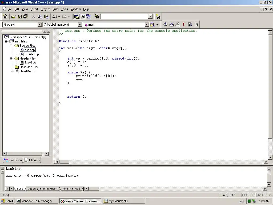
Task: Open the All global members filter dropdown
Action: [x=80, y=25]
